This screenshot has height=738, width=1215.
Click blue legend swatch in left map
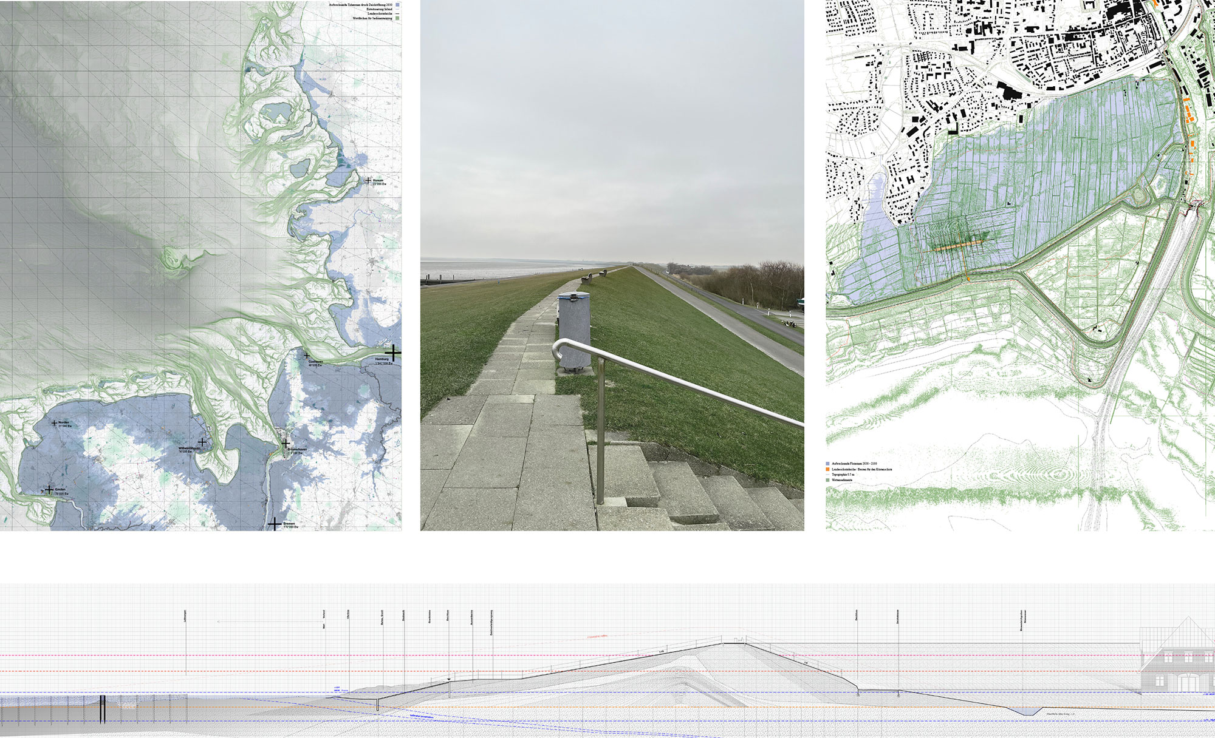[397, 5]
